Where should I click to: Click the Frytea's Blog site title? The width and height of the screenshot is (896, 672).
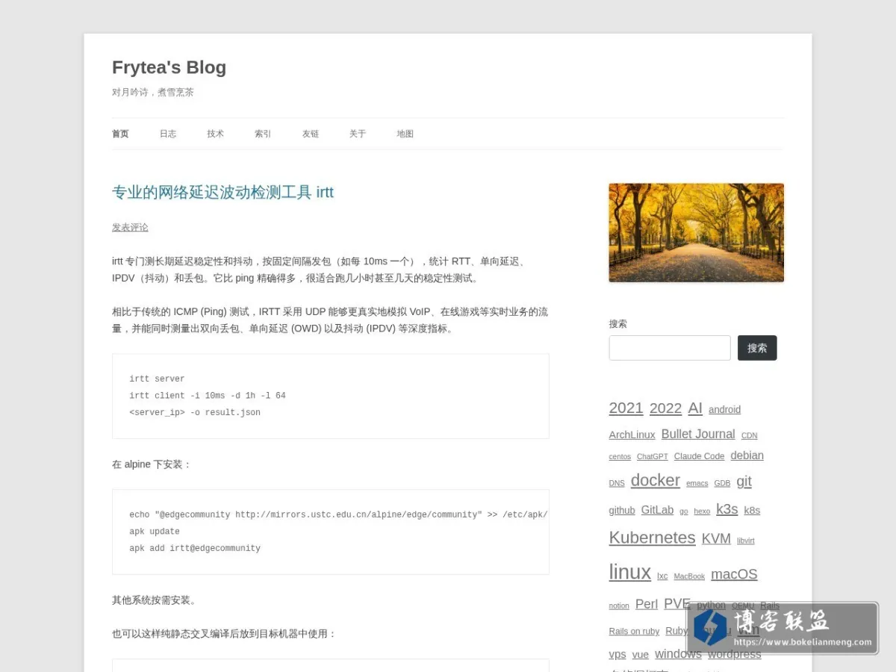point(169,67)
